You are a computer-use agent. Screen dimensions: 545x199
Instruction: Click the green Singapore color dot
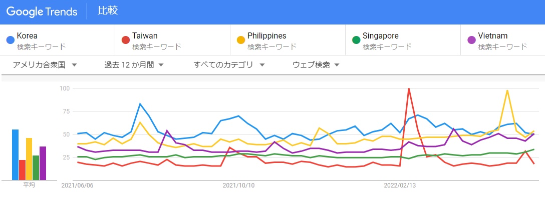point(356,40)
